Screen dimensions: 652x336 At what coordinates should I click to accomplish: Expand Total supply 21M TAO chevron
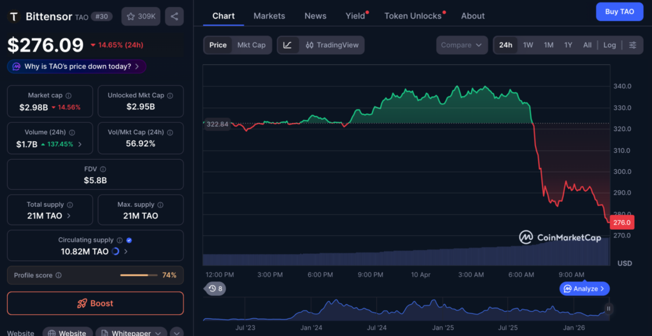(x=69, y=216)
